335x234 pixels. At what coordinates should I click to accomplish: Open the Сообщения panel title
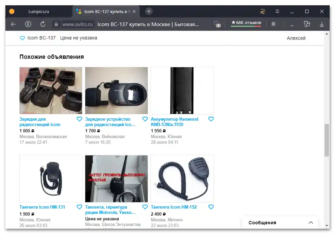coord(262,223)
